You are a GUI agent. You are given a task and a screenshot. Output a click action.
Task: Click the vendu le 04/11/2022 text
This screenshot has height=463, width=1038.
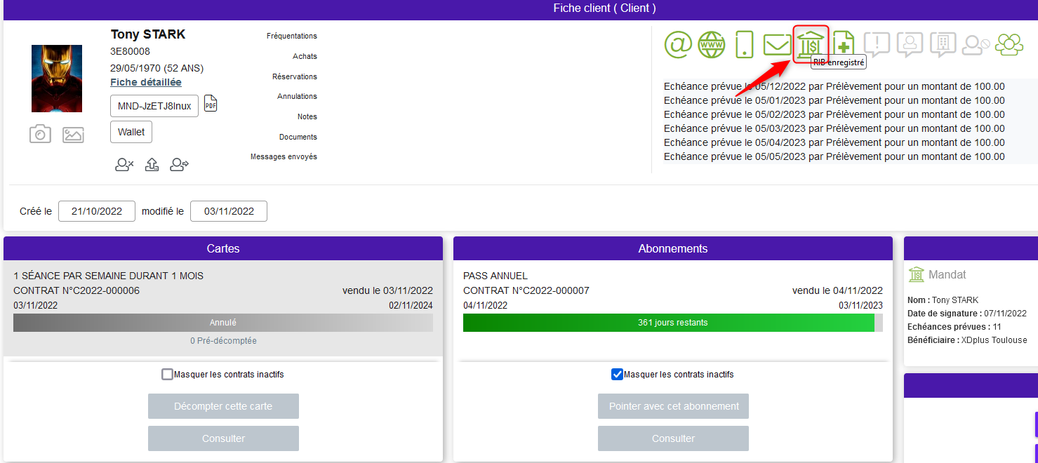click(x=837, y=290)
